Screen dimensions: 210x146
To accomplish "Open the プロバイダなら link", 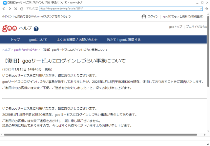I will [x=196, y=27].
